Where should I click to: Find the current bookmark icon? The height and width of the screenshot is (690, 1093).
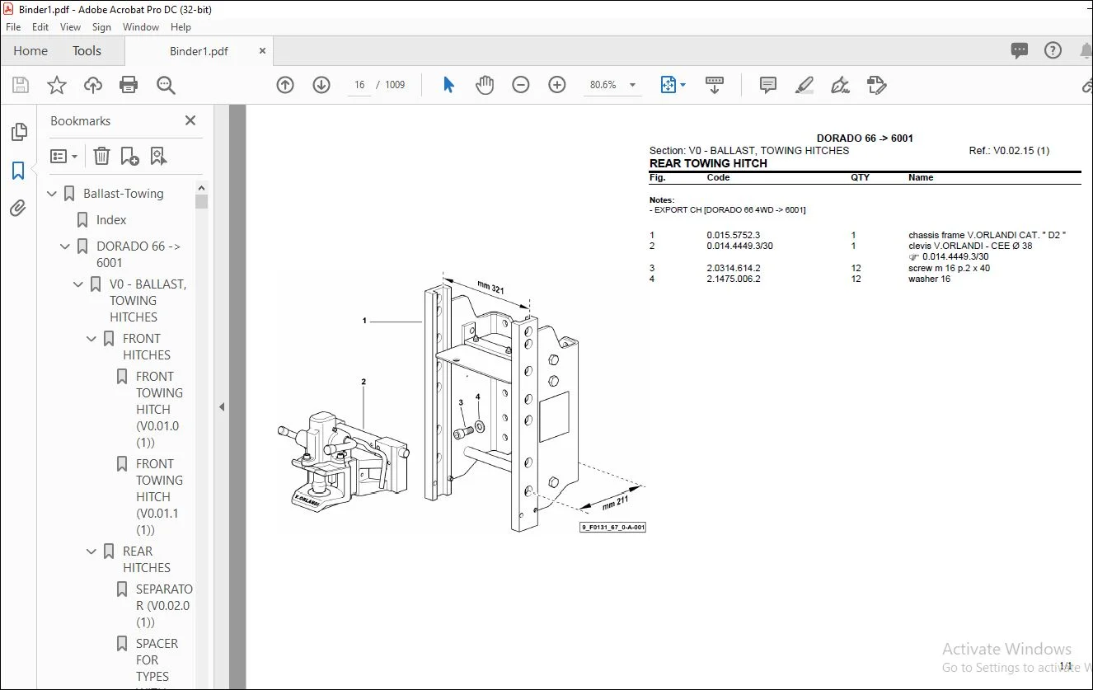158,156
